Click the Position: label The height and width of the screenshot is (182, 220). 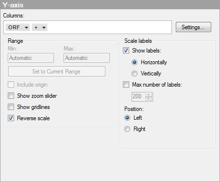134,109
